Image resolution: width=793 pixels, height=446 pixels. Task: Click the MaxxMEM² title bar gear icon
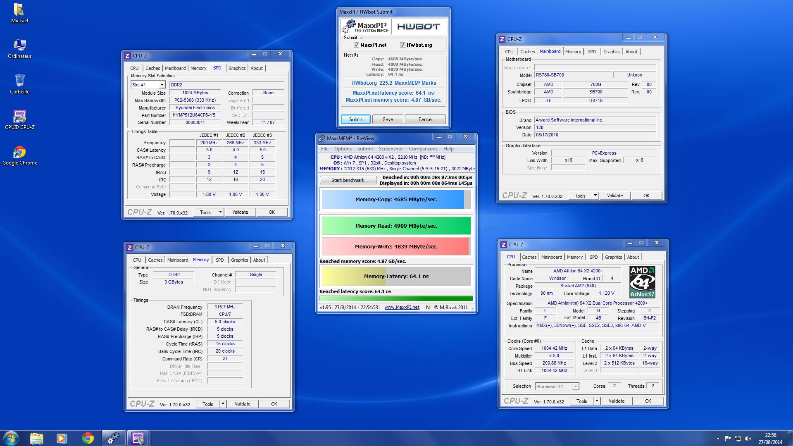322,138
